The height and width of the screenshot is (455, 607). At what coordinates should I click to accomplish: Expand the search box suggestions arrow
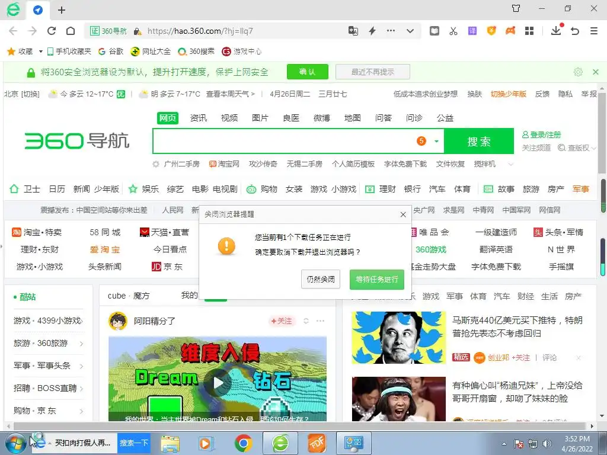(x=437, y=141)
